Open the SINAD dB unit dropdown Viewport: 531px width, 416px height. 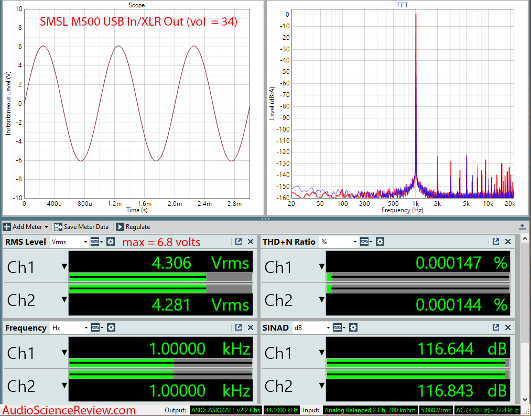click(x=312, y=327)
